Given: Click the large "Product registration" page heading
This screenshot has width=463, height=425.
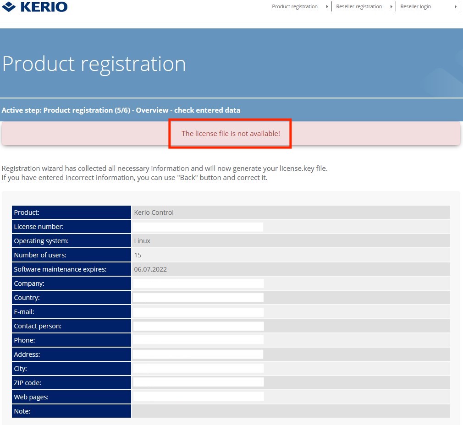Looking at the screenshot, I should coord(94,64).
